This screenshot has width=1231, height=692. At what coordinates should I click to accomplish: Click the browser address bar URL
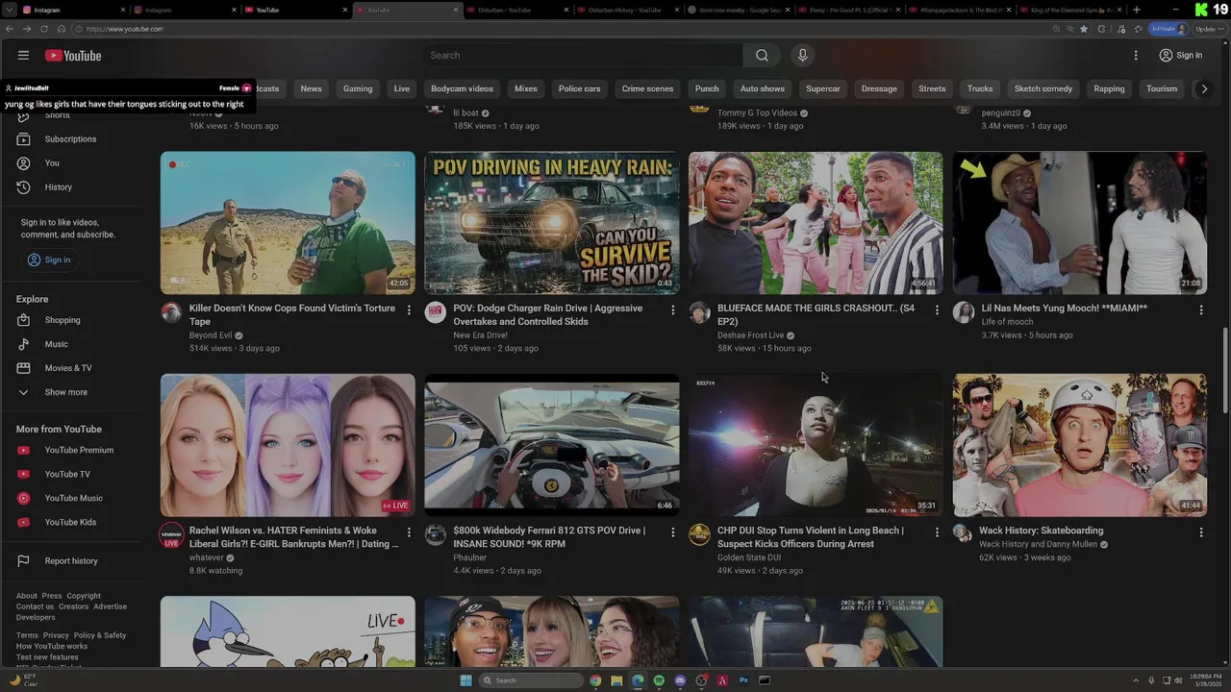coord(125,29)
